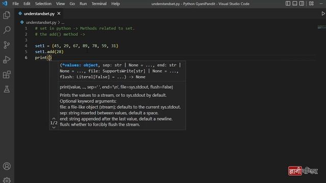Screen dimensions: 326x183
Task: Click the breadcrumb ellipsis symbol item
Action: [63, 22]
